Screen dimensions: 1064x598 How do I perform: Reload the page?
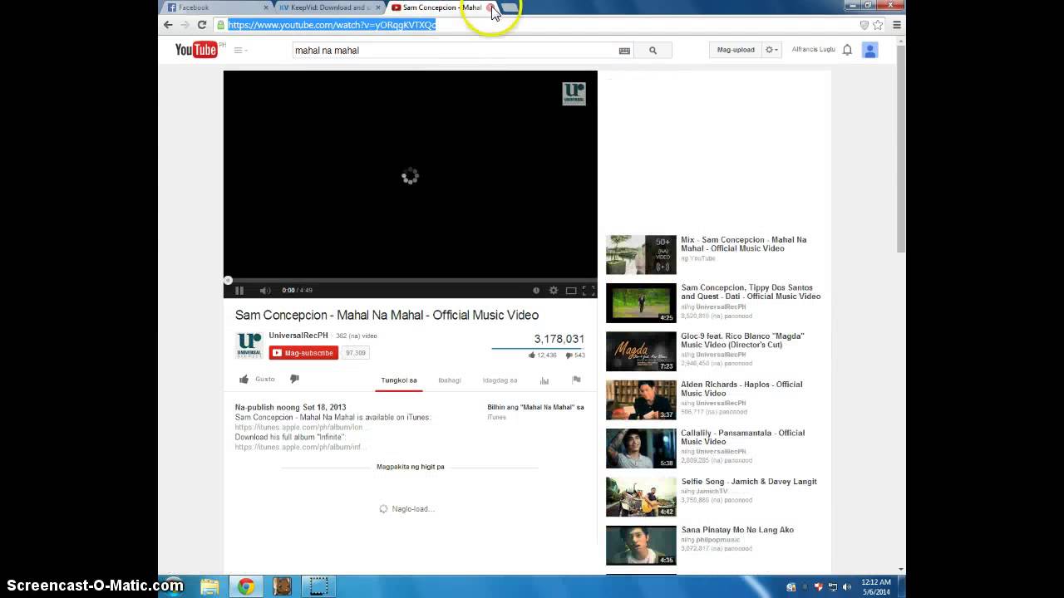pos(201,25)
